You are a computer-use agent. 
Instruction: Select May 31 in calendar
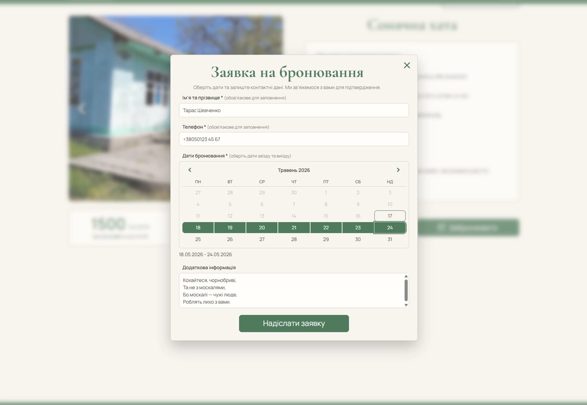pos(390,239)
